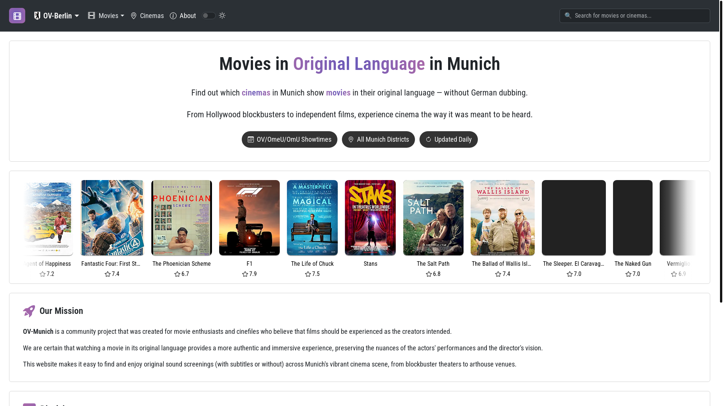Open the OV-Berlin city dropdown
Screen dimensions: 723x406
coord(56,16)
